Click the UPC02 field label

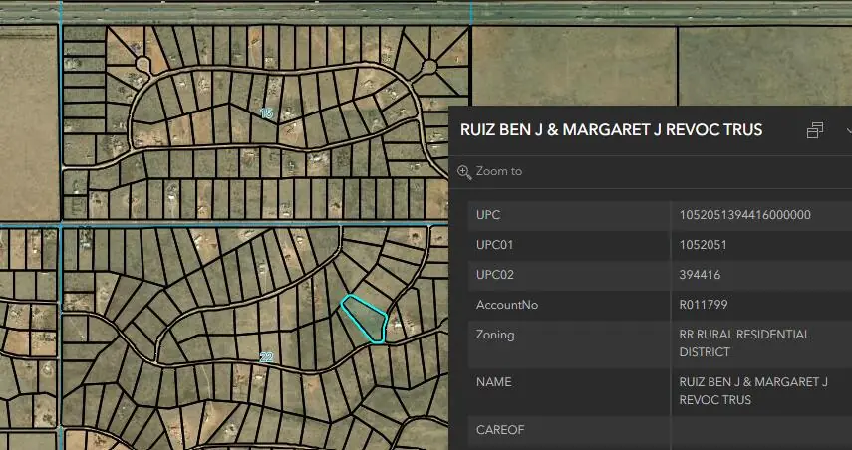point(495,275)
